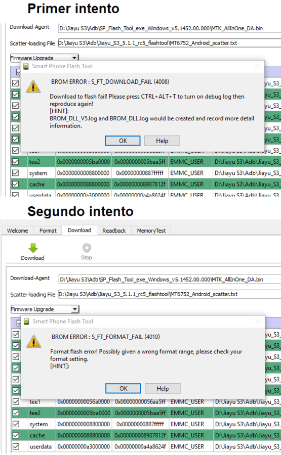
Task: Click 0x00000000056a0000 cell in Segundo intento
Action: tap(84, 402)
